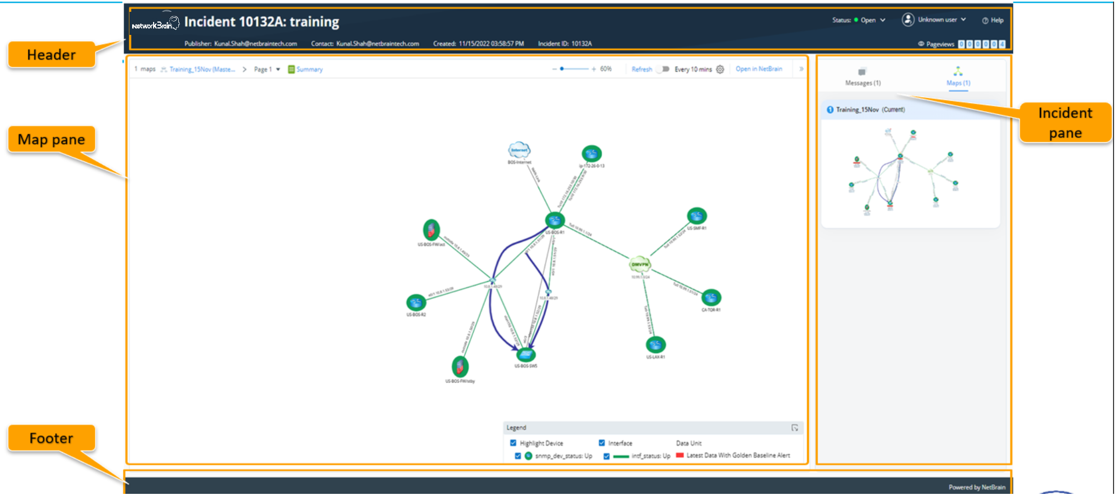
Task: Select the US-BOS-FW/stby firewall node
Action: (460, 367)
